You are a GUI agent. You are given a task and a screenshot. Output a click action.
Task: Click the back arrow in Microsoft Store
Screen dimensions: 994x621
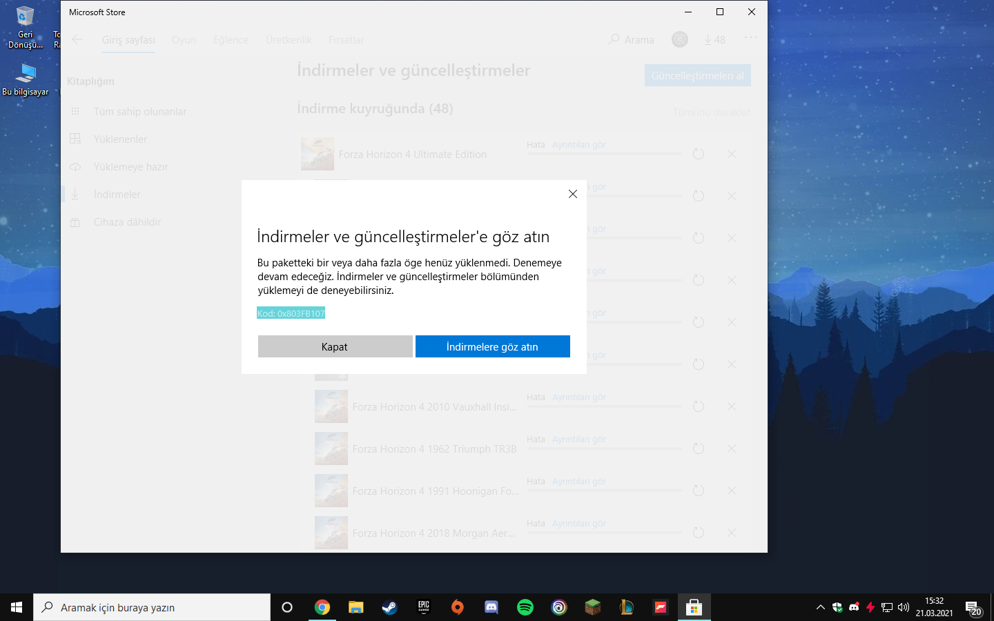coord(77,39)
